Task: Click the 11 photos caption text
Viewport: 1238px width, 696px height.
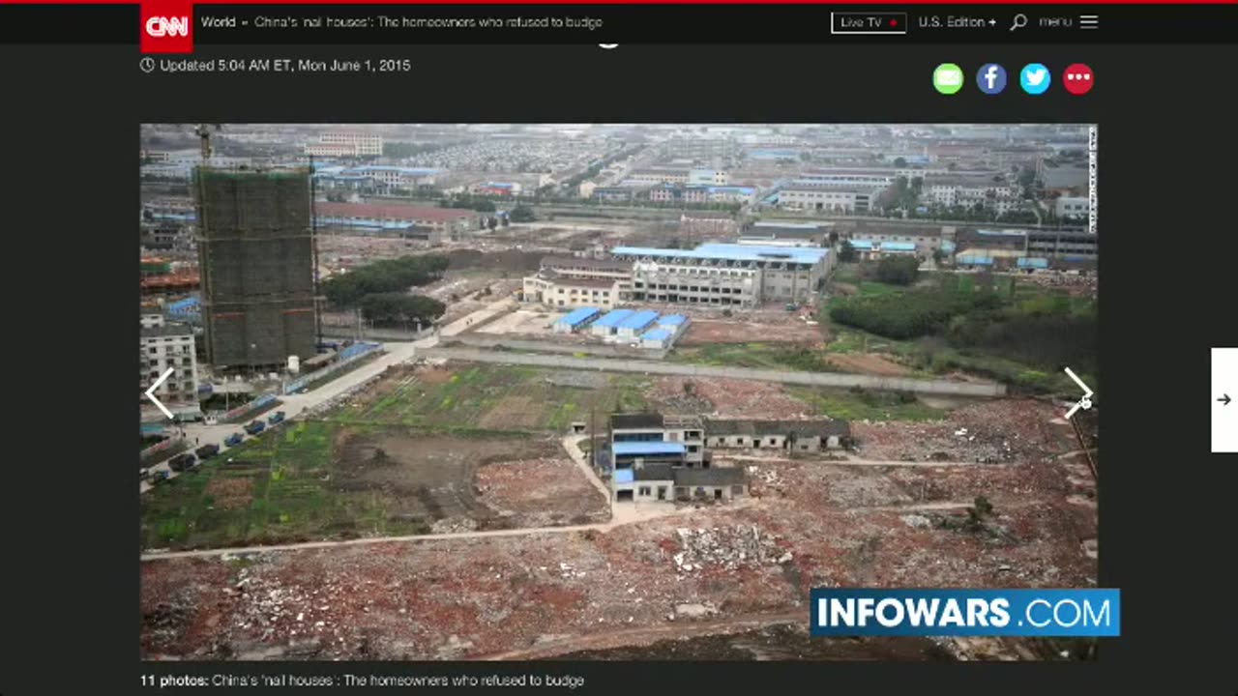Action: point(362,681)
